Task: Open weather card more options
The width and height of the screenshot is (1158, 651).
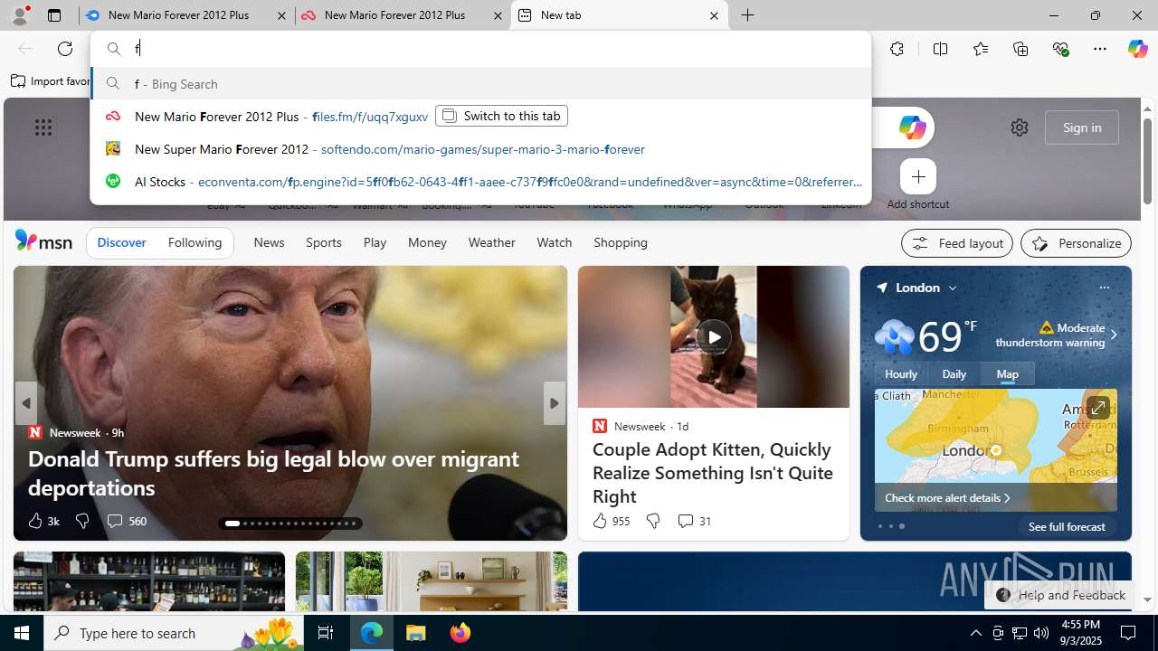Action: (1104, 288)
